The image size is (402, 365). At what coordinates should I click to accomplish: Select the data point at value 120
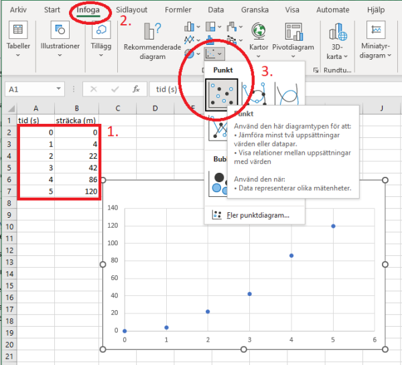click(333, 226)
